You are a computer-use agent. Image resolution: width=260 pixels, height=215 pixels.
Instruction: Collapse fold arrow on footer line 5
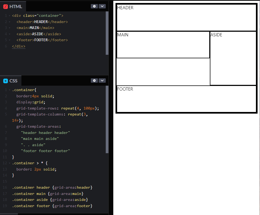[x=9, y=40]
